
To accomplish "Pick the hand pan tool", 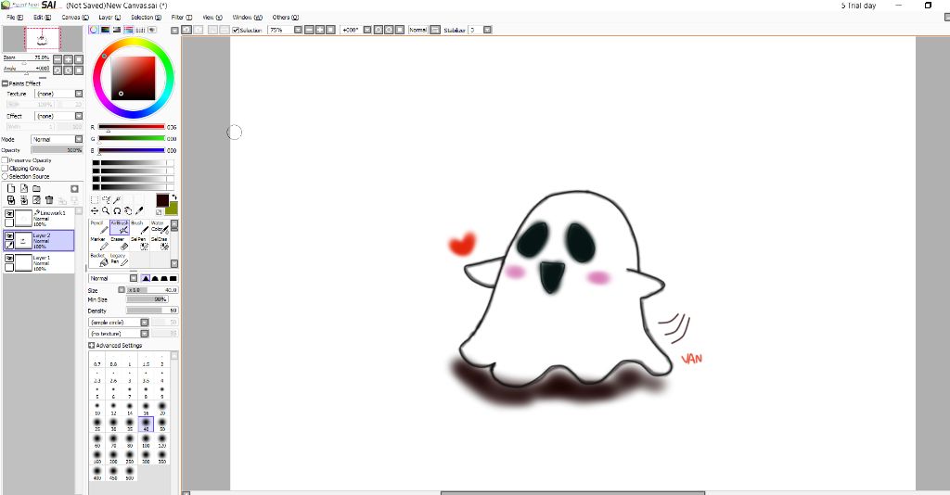I will pyautogui.click(x=128, y=210).
